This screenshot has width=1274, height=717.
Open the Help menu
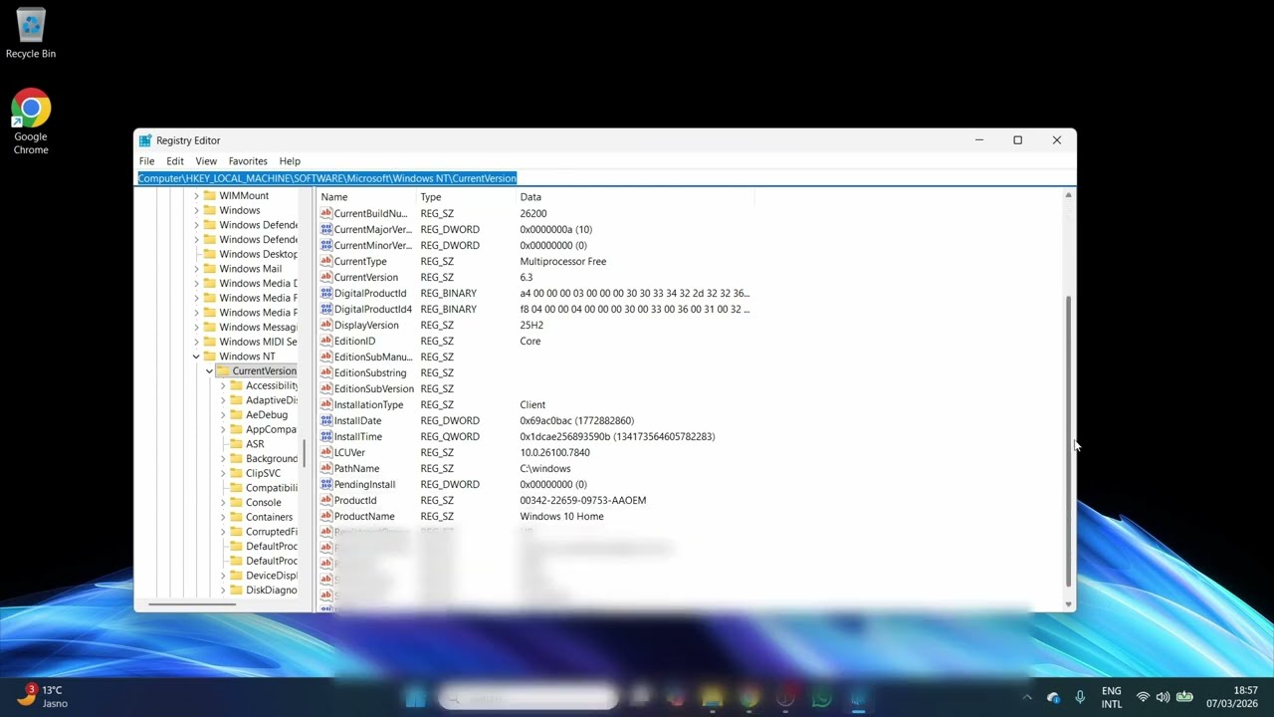click(290, 160)
